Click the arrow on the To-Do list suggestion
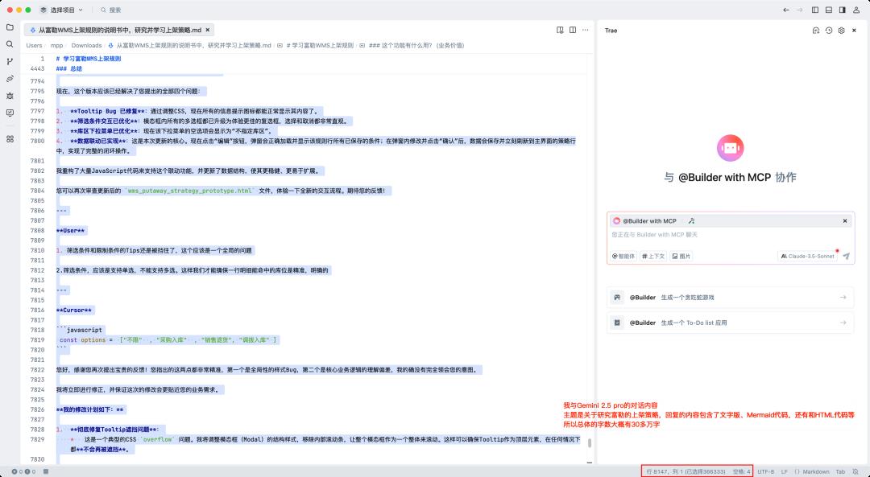This screenshot has width=870, height=477. click(843, 323)
